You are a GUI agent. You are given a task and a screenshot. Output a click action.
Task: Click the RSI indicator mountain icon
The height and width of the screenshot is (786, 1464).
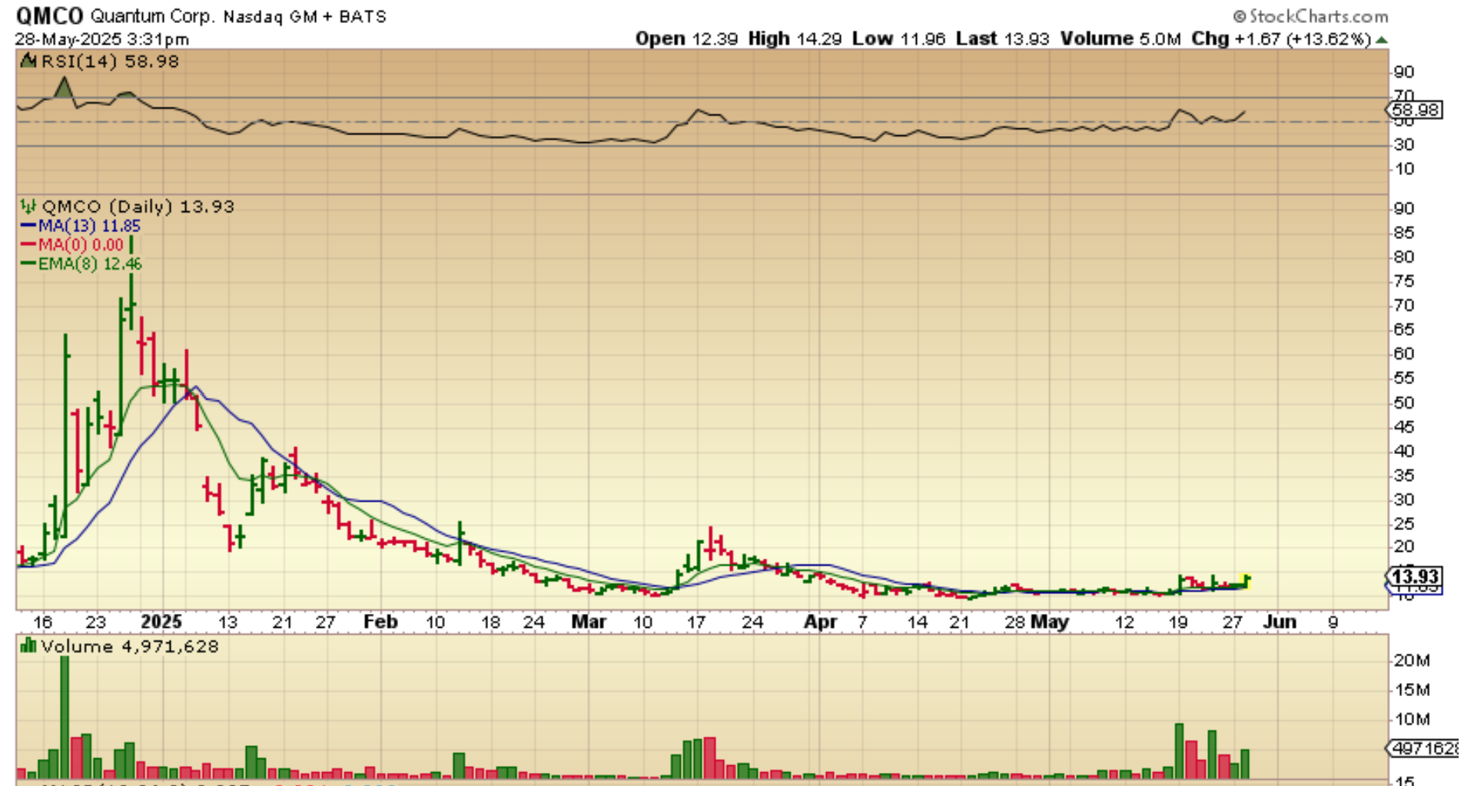[x=28, y=61]
